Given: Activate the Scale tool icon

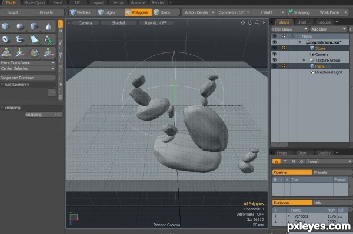Looking at the screenshot, I should [x=48, y=53].
